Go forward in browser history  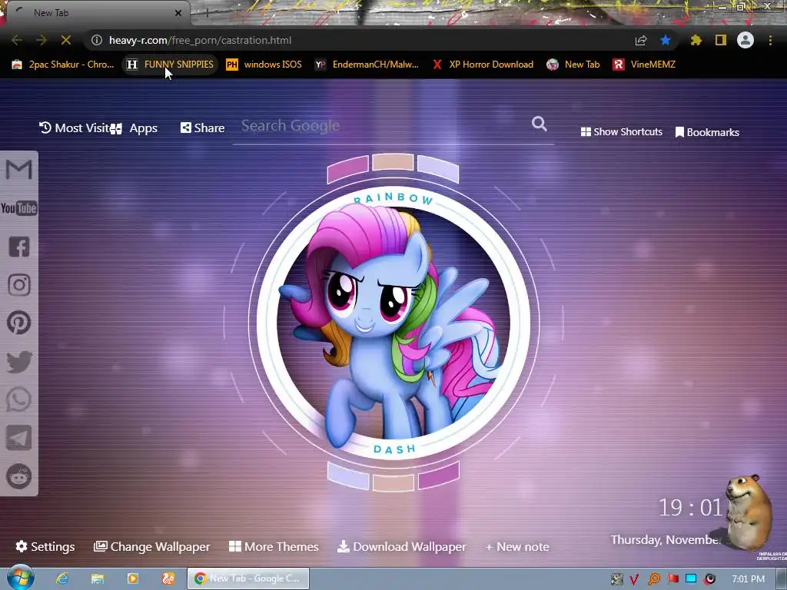tap(42, 40)
